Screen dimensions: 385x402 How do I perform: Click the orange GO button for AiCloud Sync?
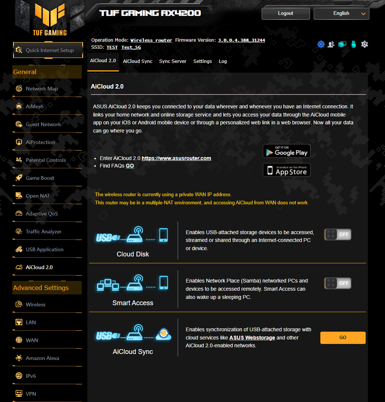pyautogui.click(x=343, y=338)
